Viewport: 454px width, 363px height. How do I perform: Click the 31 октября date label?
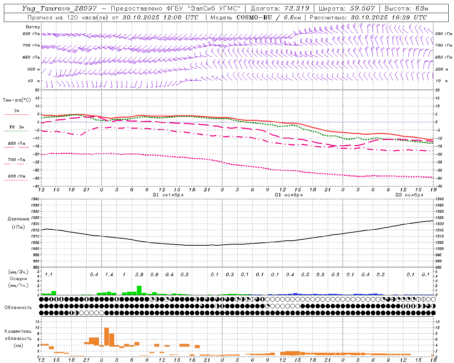click(x=168, y=195)
